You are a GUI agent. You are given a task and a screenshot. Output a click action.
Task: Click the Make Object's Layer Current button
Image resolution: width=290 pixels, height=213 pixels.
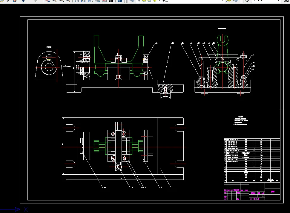228,1
